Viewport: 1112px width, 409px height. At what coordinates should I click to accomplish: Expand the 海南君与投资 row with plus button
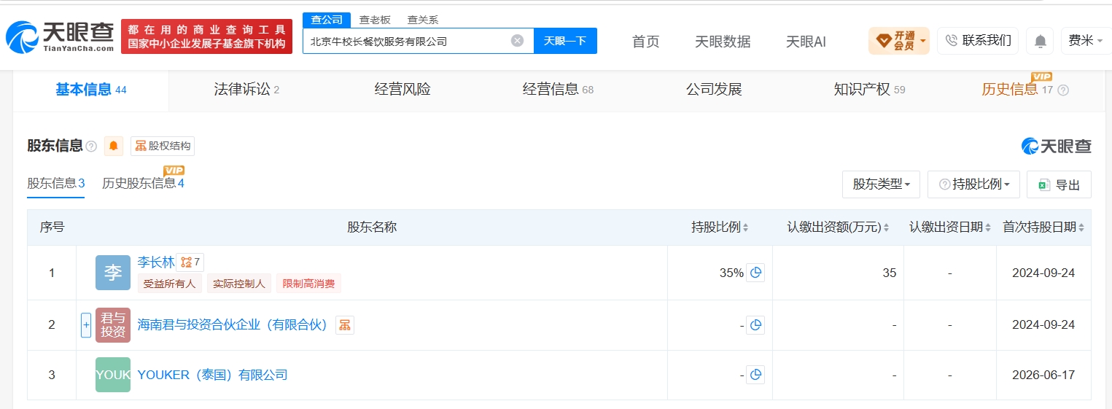click(x=86, y=324)
